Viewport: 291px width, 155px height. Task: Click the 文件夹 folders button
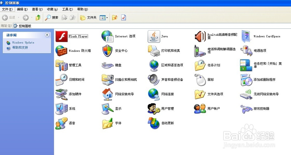coord(88,18)
